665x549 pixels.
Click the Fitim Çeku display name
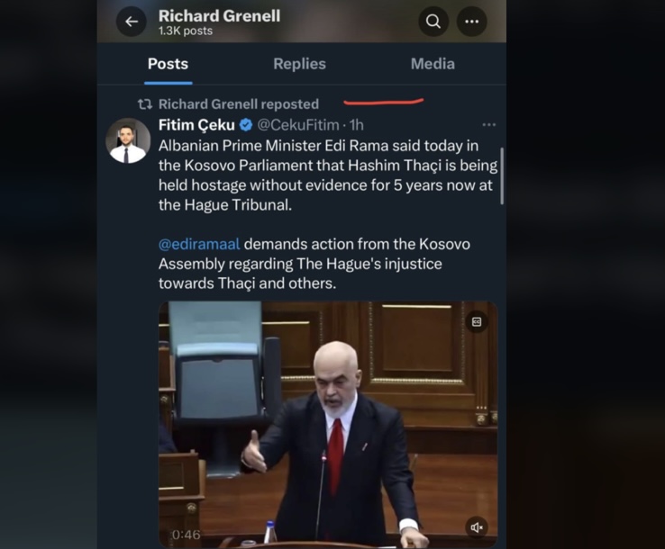point(196,125)
